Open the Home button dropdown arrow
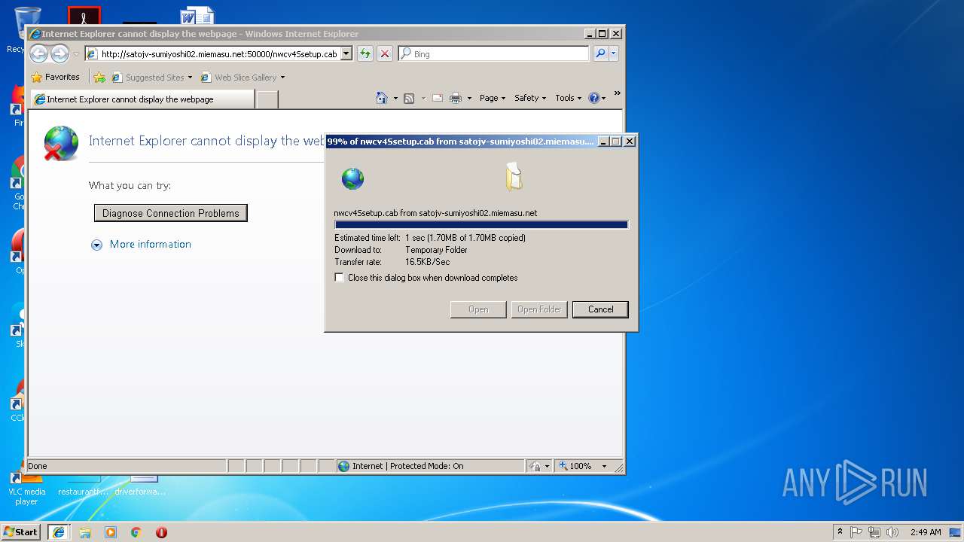 click(x=395, y=99)
